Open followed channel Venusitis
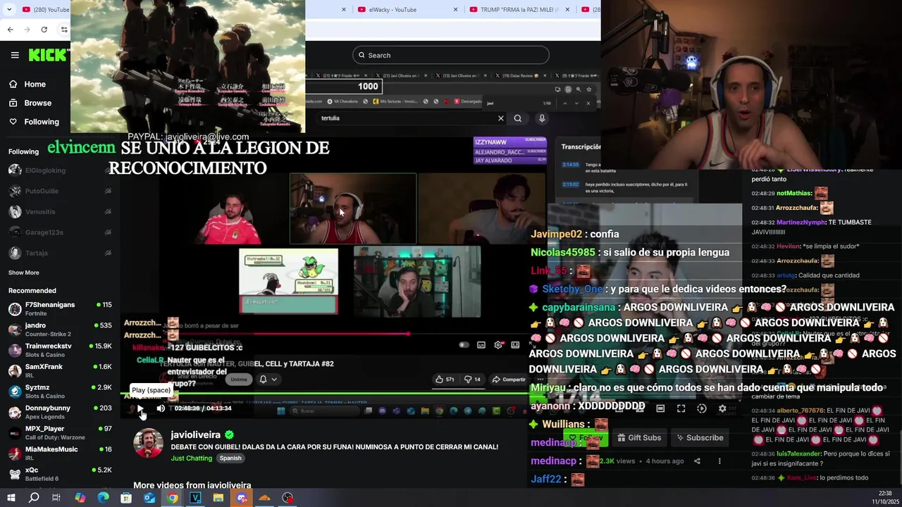 [60, 212]
